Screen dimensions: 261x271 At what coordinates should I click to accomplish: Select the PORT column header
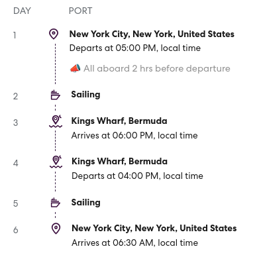pos(80,11)
